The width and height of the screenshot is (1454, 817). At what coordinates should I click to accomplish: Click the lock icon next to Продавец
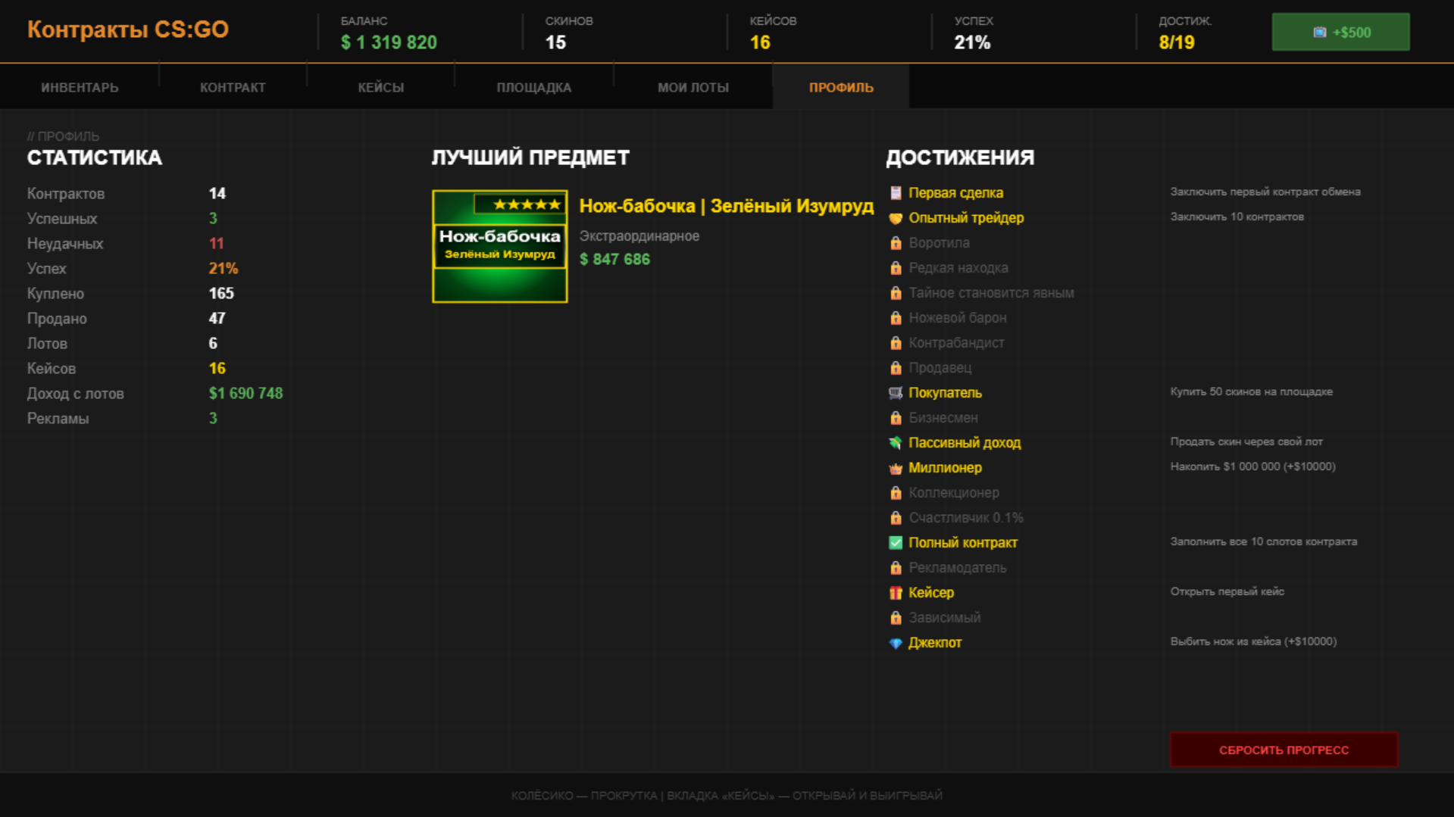[896, 368]
